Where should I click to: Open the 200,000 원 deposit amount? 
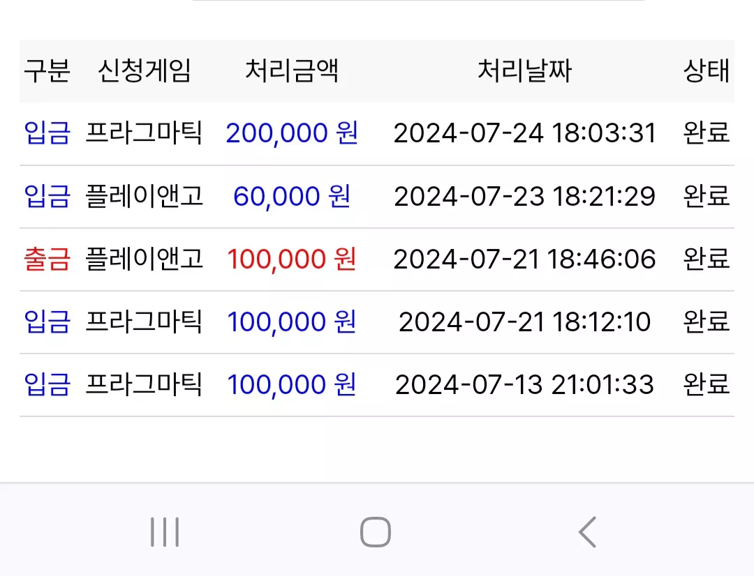click(x=292, y=133)
